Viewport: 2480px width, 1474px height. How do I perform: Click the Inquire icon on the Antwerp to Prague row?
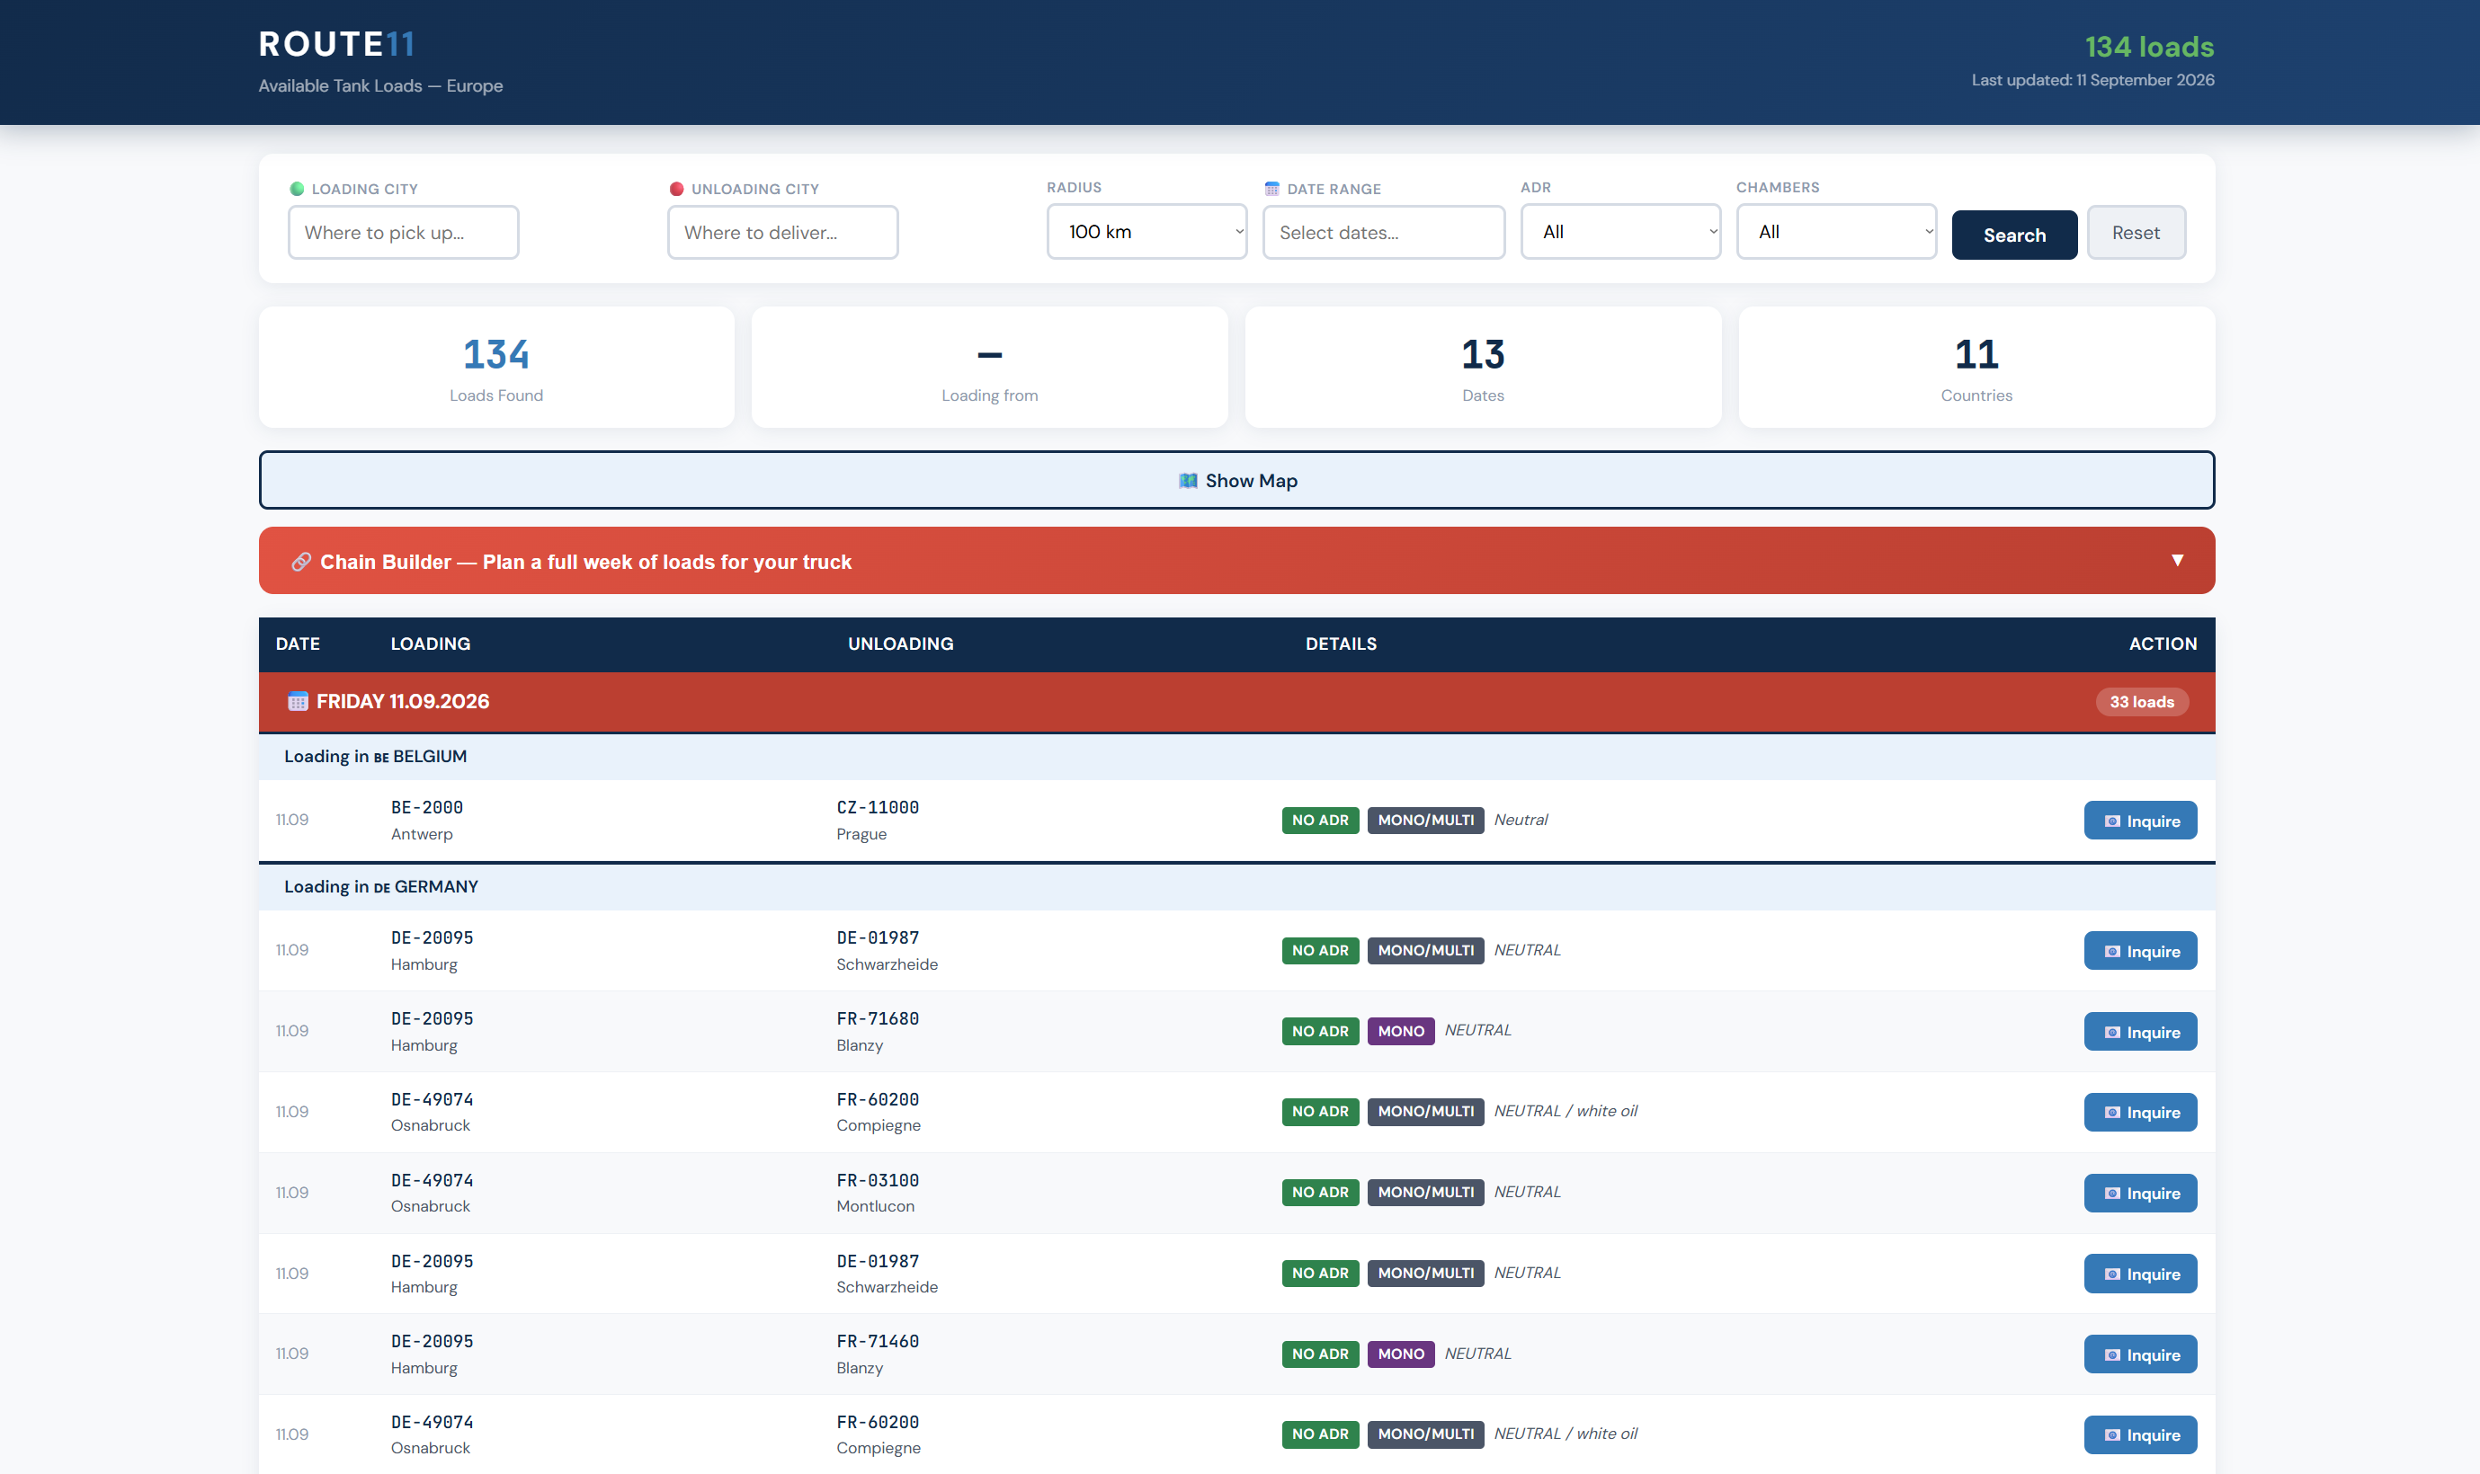(x=2111, y=821)
